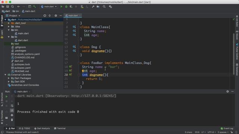Image resolution: width=239 pixels, height=134 pixels.
Task: Run with coverage toolbar icon
Action: (x=71, y=7)
